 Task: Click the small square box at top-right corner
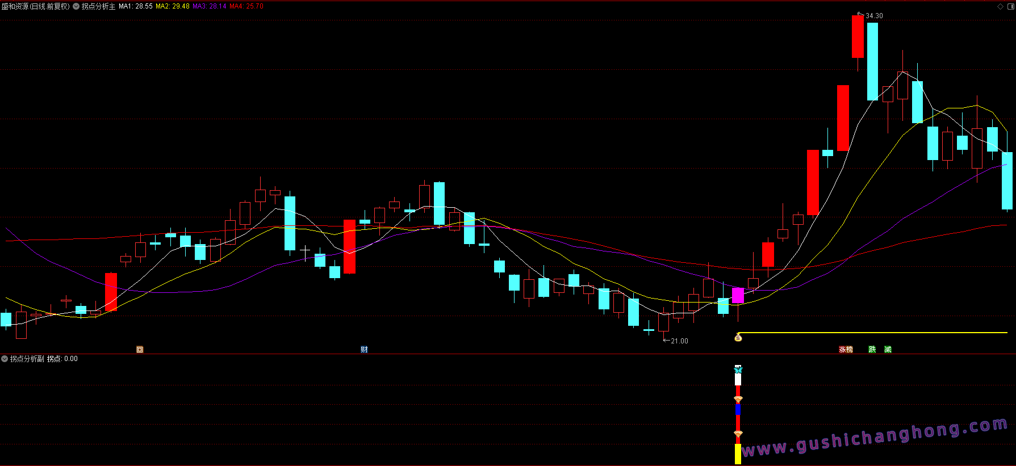point(1010,6)
